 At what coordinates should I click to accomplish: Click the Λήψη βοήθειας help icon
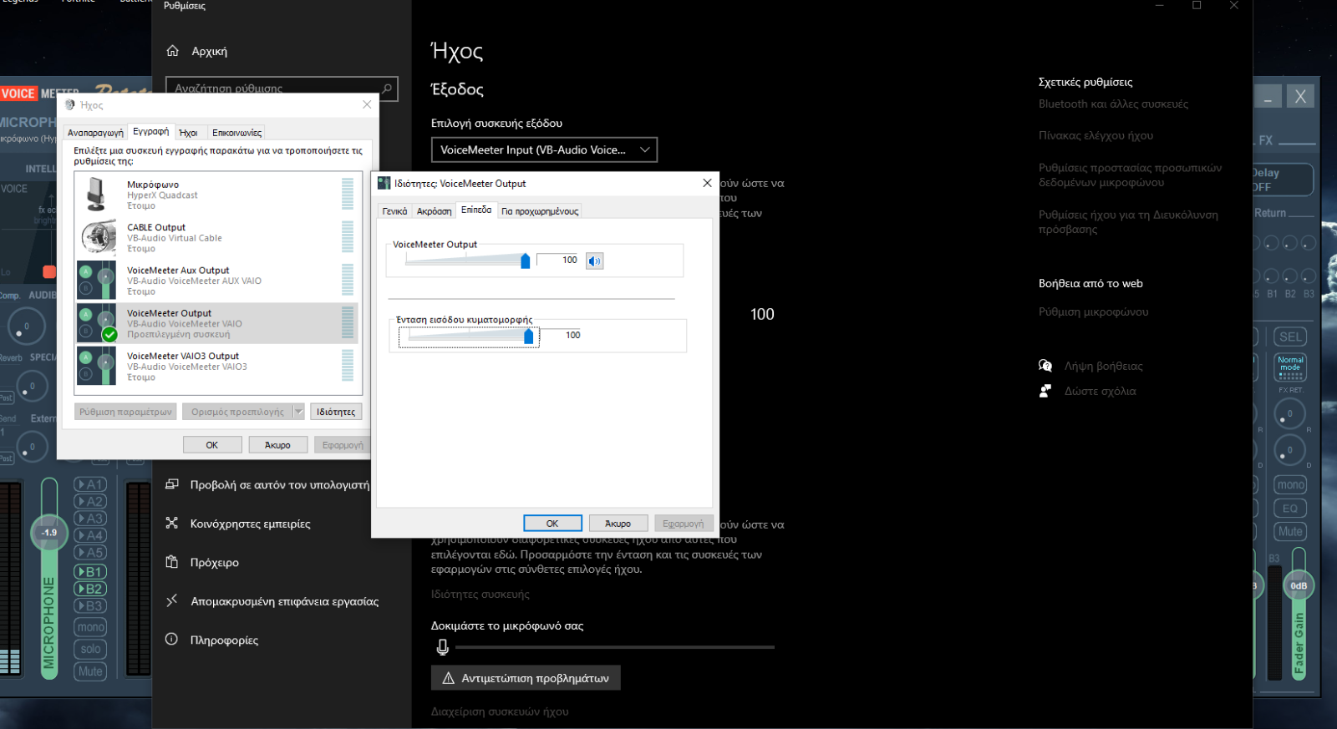(1045, 366)
